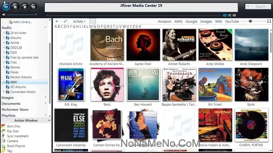Click the Play button
Viewport: 273px width, 153px height.
(15, 6)
